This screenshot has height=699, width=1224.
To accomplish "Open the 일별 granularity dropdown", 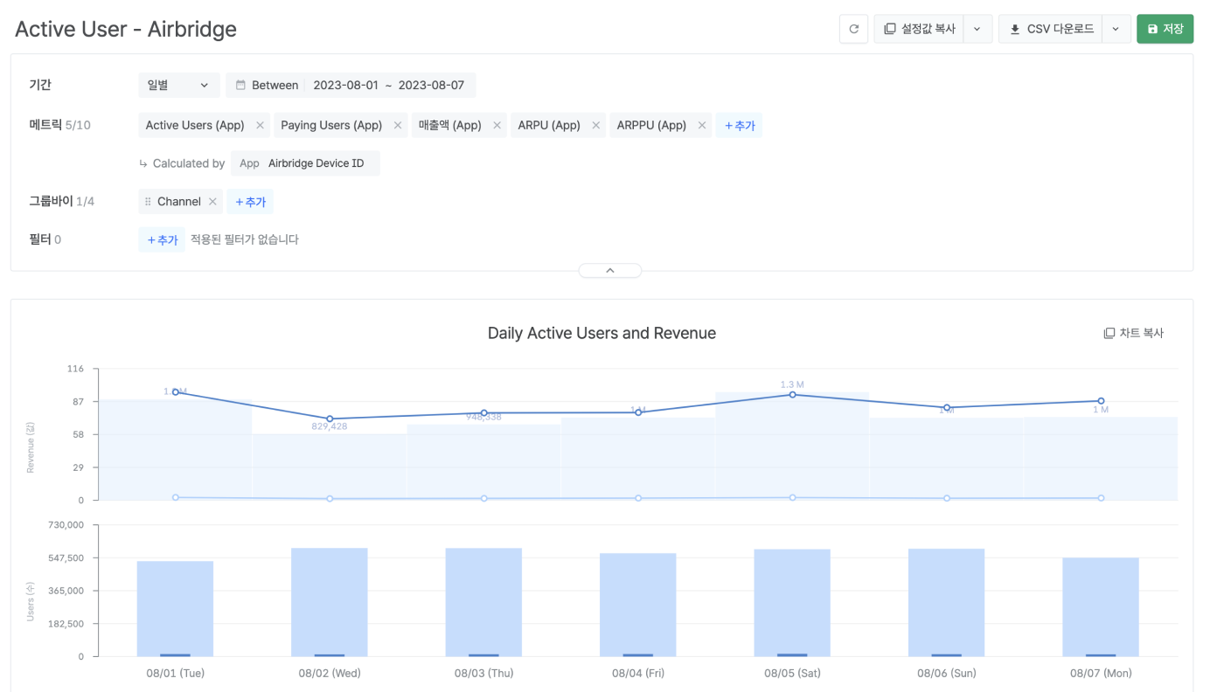I will [179, 85].
